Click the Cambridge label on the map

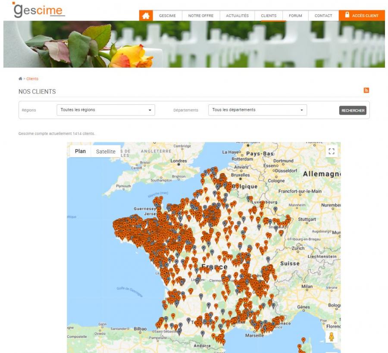[x=182, y=146]
